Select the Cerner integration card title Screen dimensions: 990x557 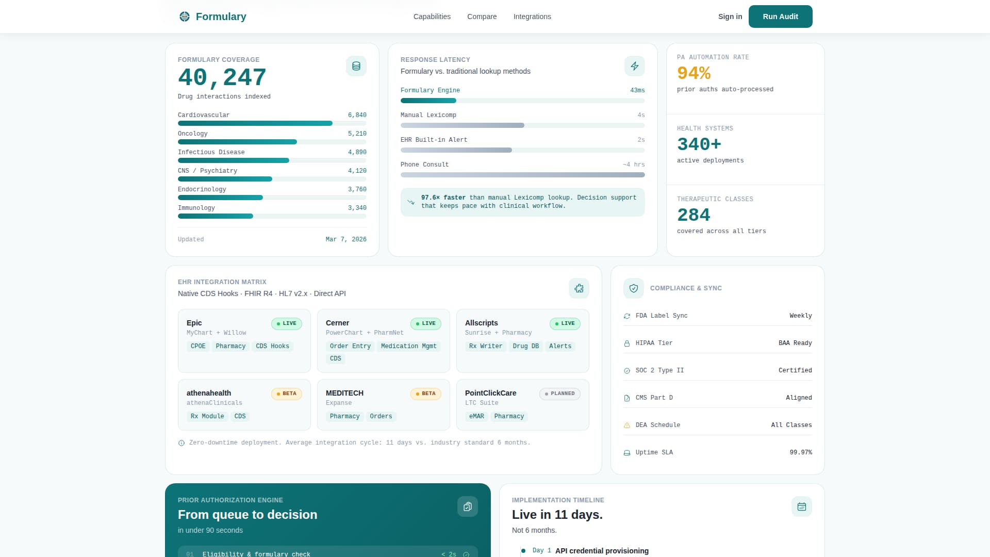click(337, 323)
